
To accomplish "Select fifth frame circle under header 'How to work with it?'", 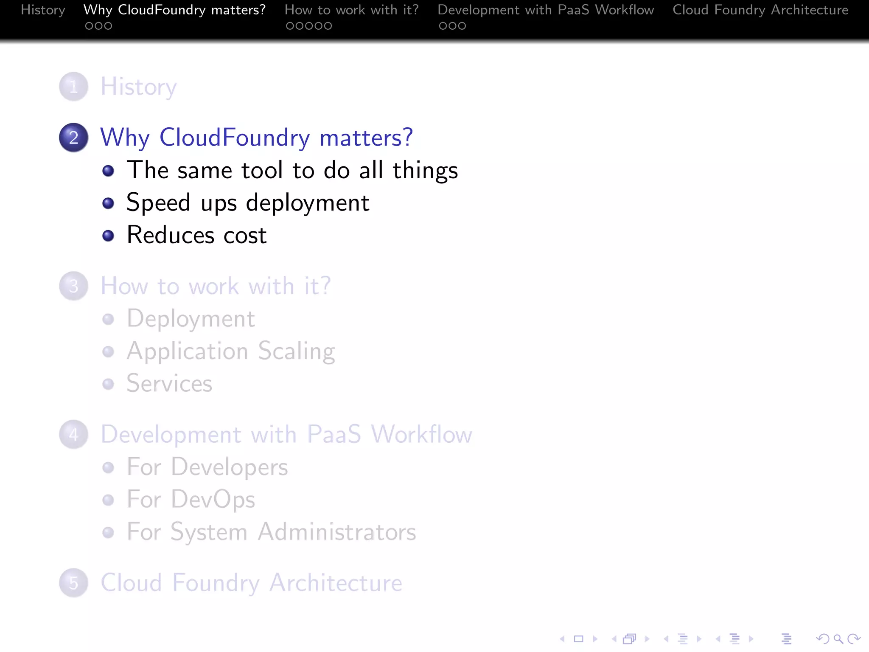I will [x=328, y=26].
